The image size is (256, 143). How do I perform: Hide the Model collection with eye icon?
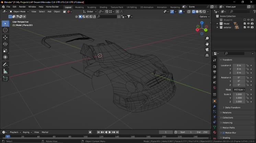tap(248, 24)
